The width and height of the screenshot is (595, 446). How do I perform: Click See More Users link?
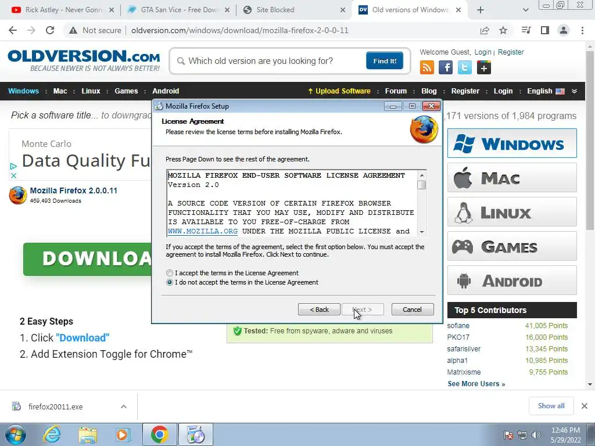coord(476,384)
